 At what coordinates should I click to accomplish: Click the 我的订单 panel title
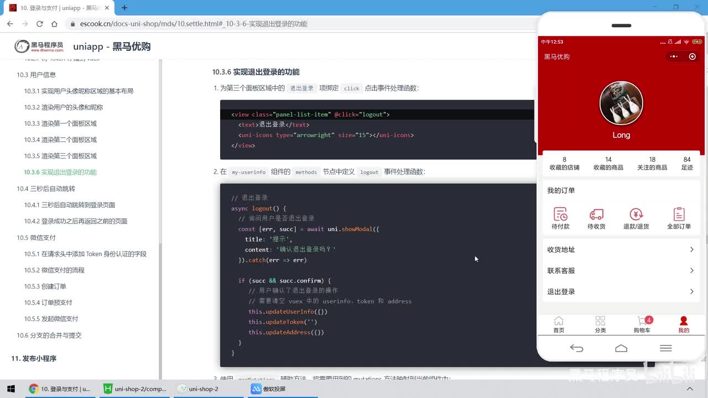[561, 191]
